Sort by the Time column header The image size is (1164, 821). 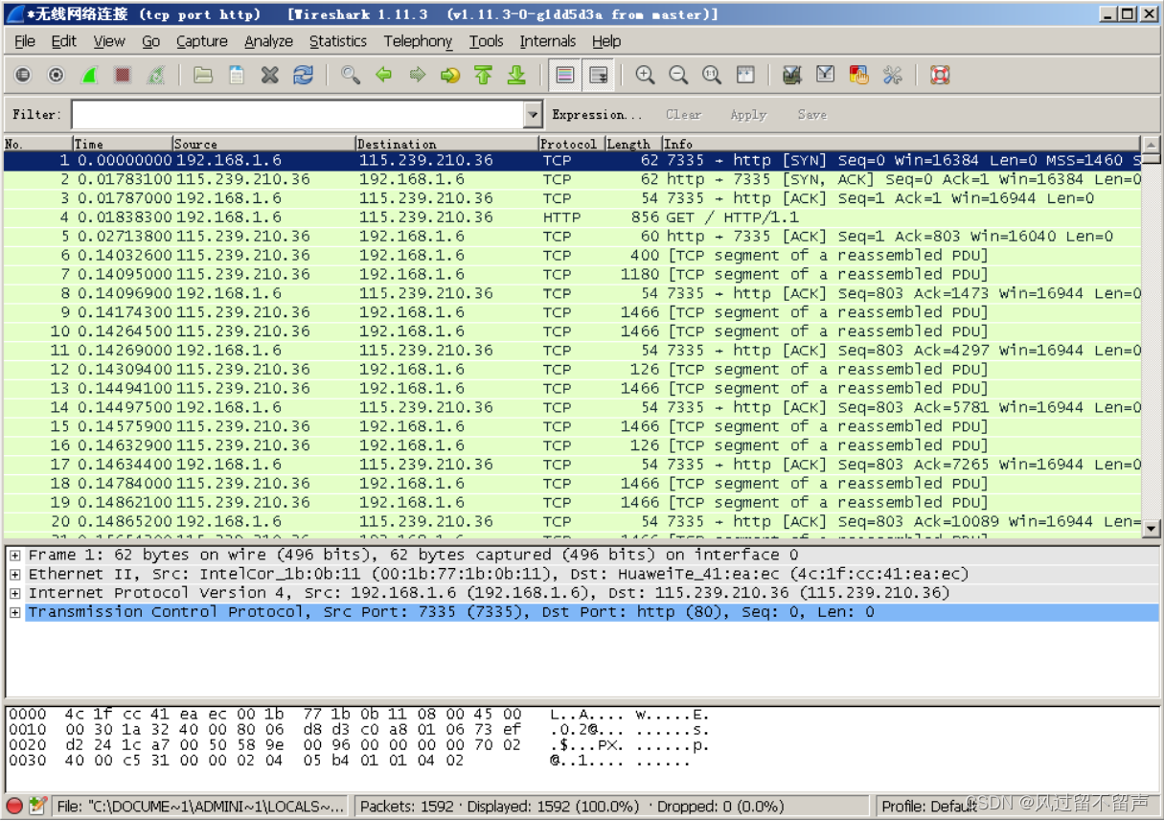pyautogui.click(x=123, y=144)
